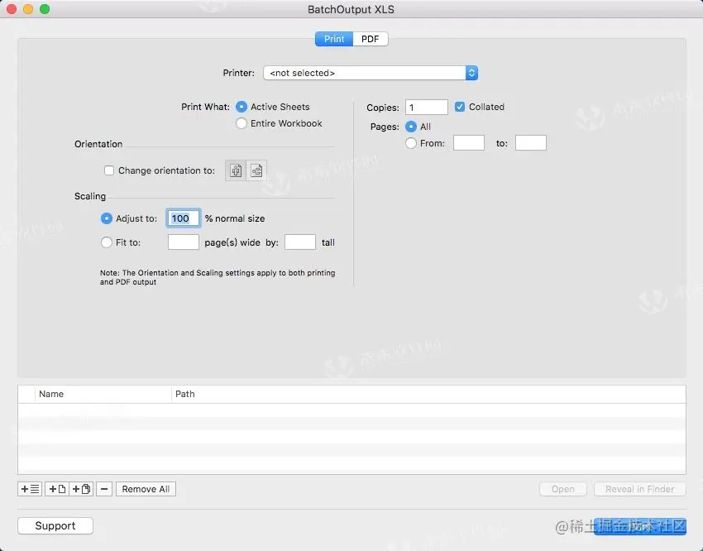Select Active Sheets radio button
Viewport: 703px width, 551px height.
click(x=242, y=107)
